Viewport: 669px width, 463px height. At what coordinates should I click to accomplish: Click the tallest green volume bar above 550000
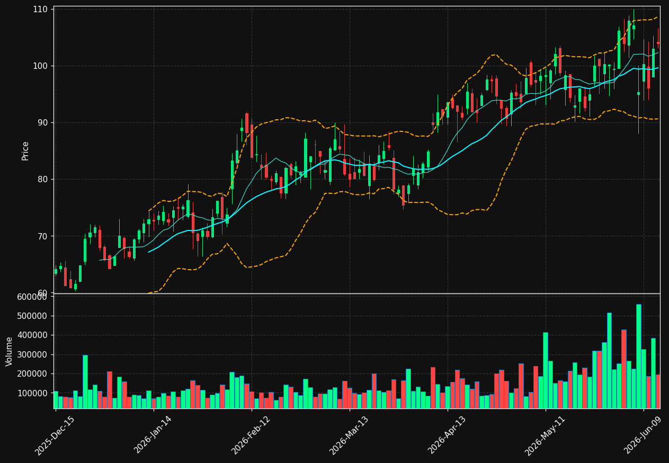638,357
